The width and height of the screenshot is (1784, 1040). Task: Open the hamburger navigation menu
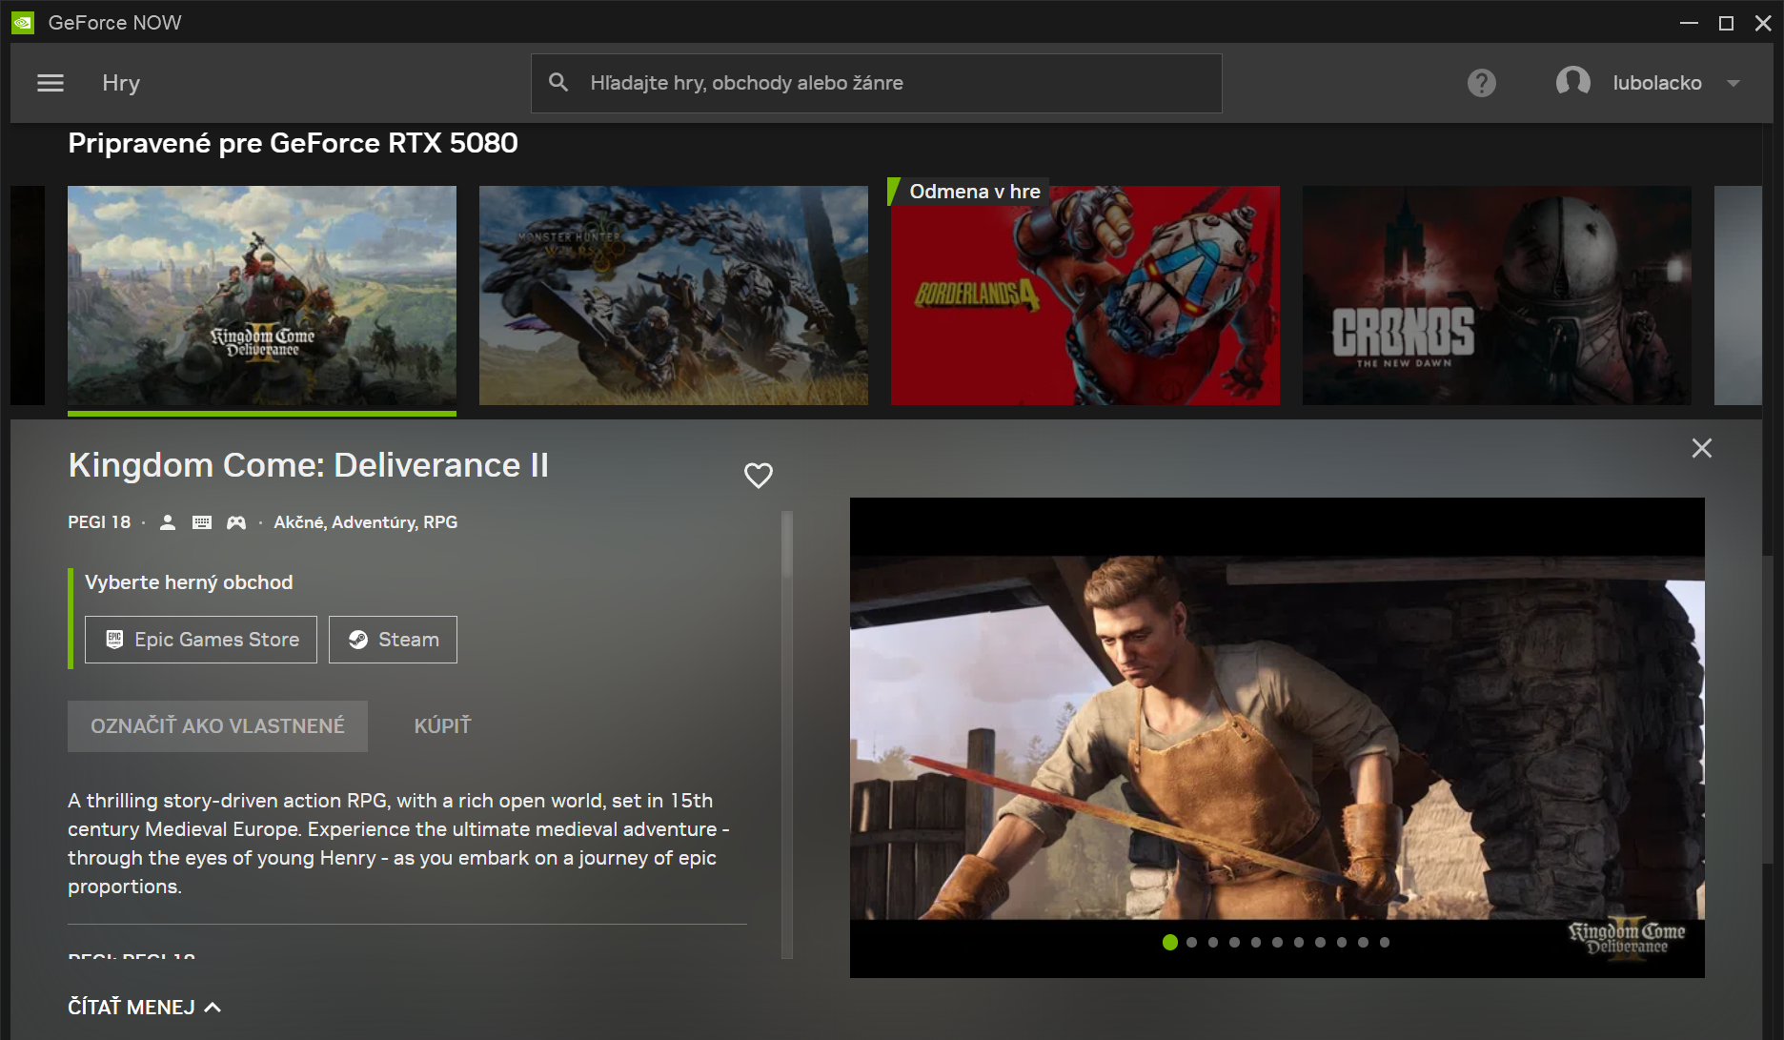(x=51, y=83)
